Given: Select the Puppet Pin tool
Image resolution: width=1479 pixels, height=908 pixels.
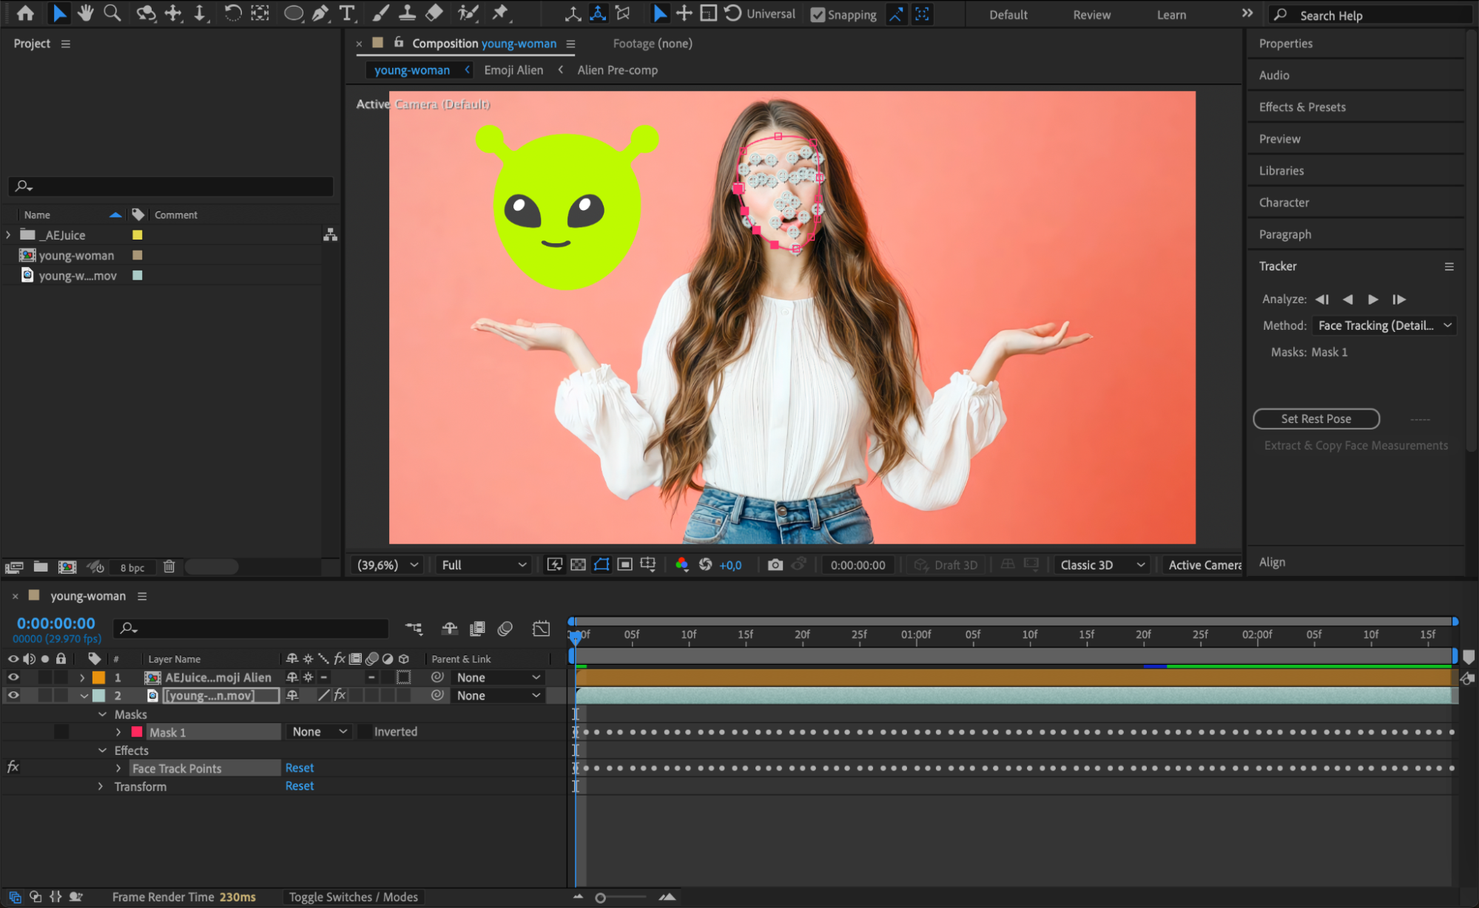Looking at the screenshot, I should coord(501,13).
